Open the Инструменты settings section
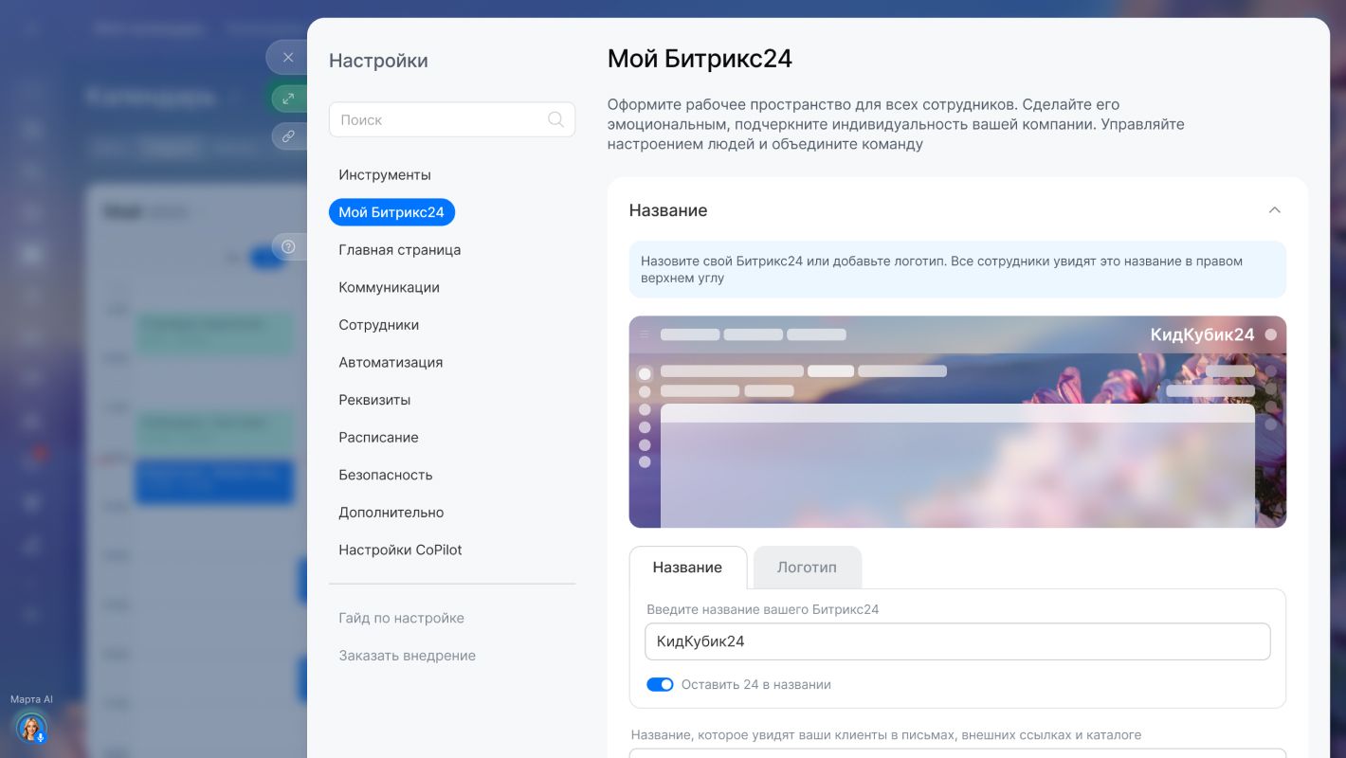Image resolution: width=1346 pixels, height=758 pixels. [385, 175]
